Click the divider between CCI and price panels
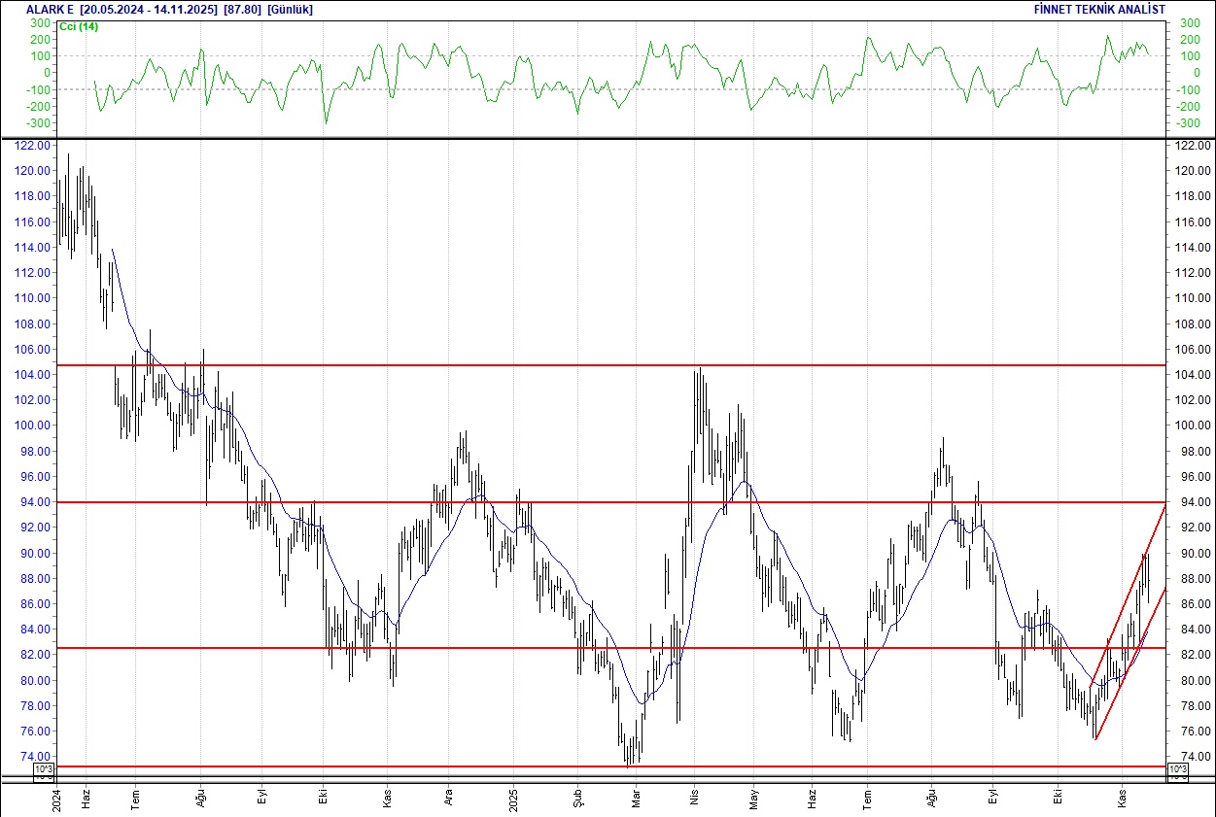Screen dimensions: 1216x817 (608, 138)
